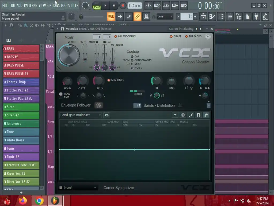Click the large WET knob
Screen dimensions: 274x206
point(69,55)
